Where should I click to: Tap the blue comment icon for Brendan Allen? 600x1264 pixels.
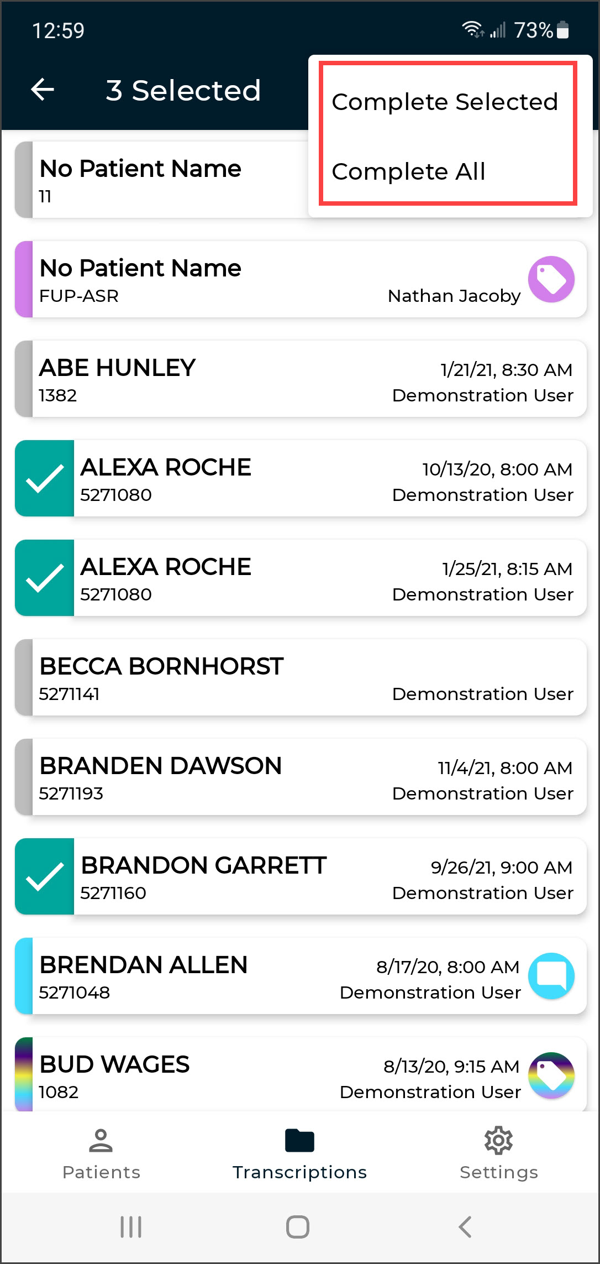[551, 976]
